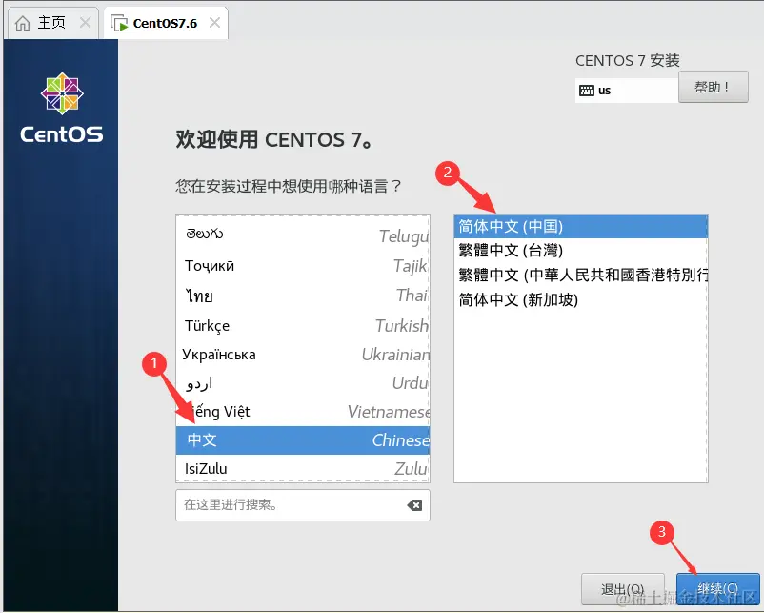
Task: Clear search with the backspace icon
Action: (414, 505)
